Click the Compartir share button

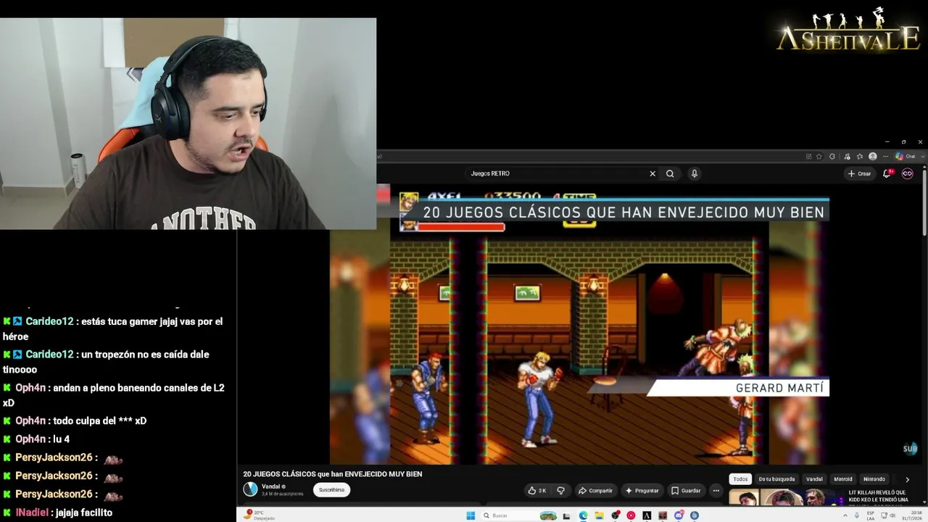coord(595,491)
